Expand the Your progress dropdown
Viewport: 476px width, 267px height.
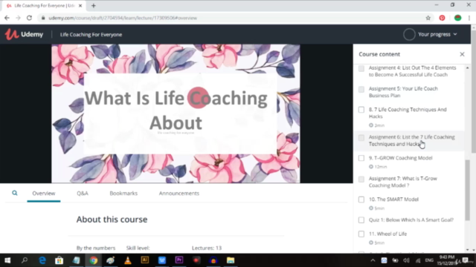pos(437,34)
